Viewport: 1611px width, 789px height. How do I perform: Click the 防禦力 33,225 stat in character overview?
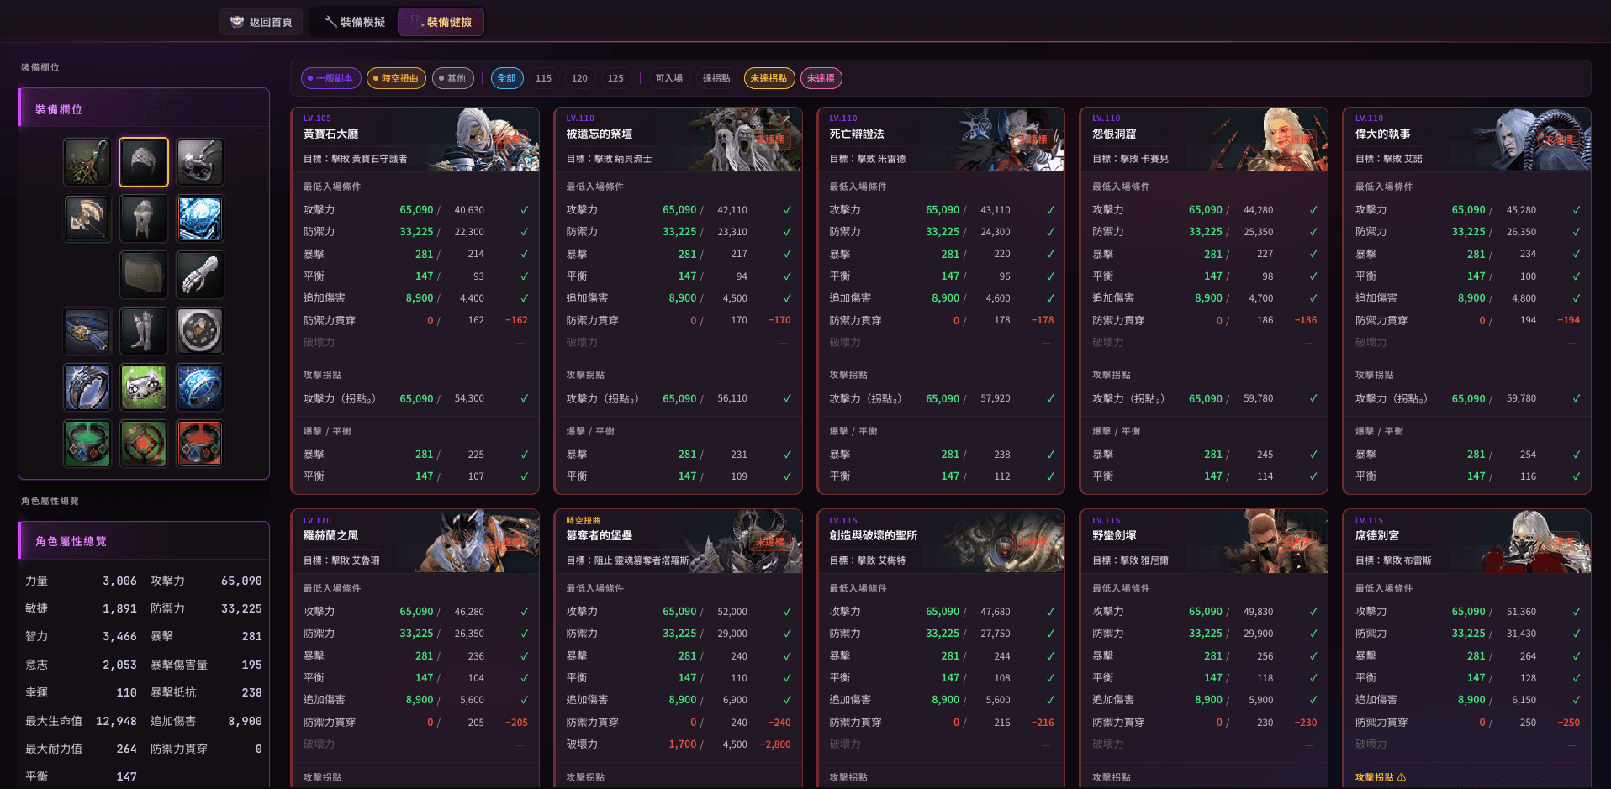click(206, 608)
